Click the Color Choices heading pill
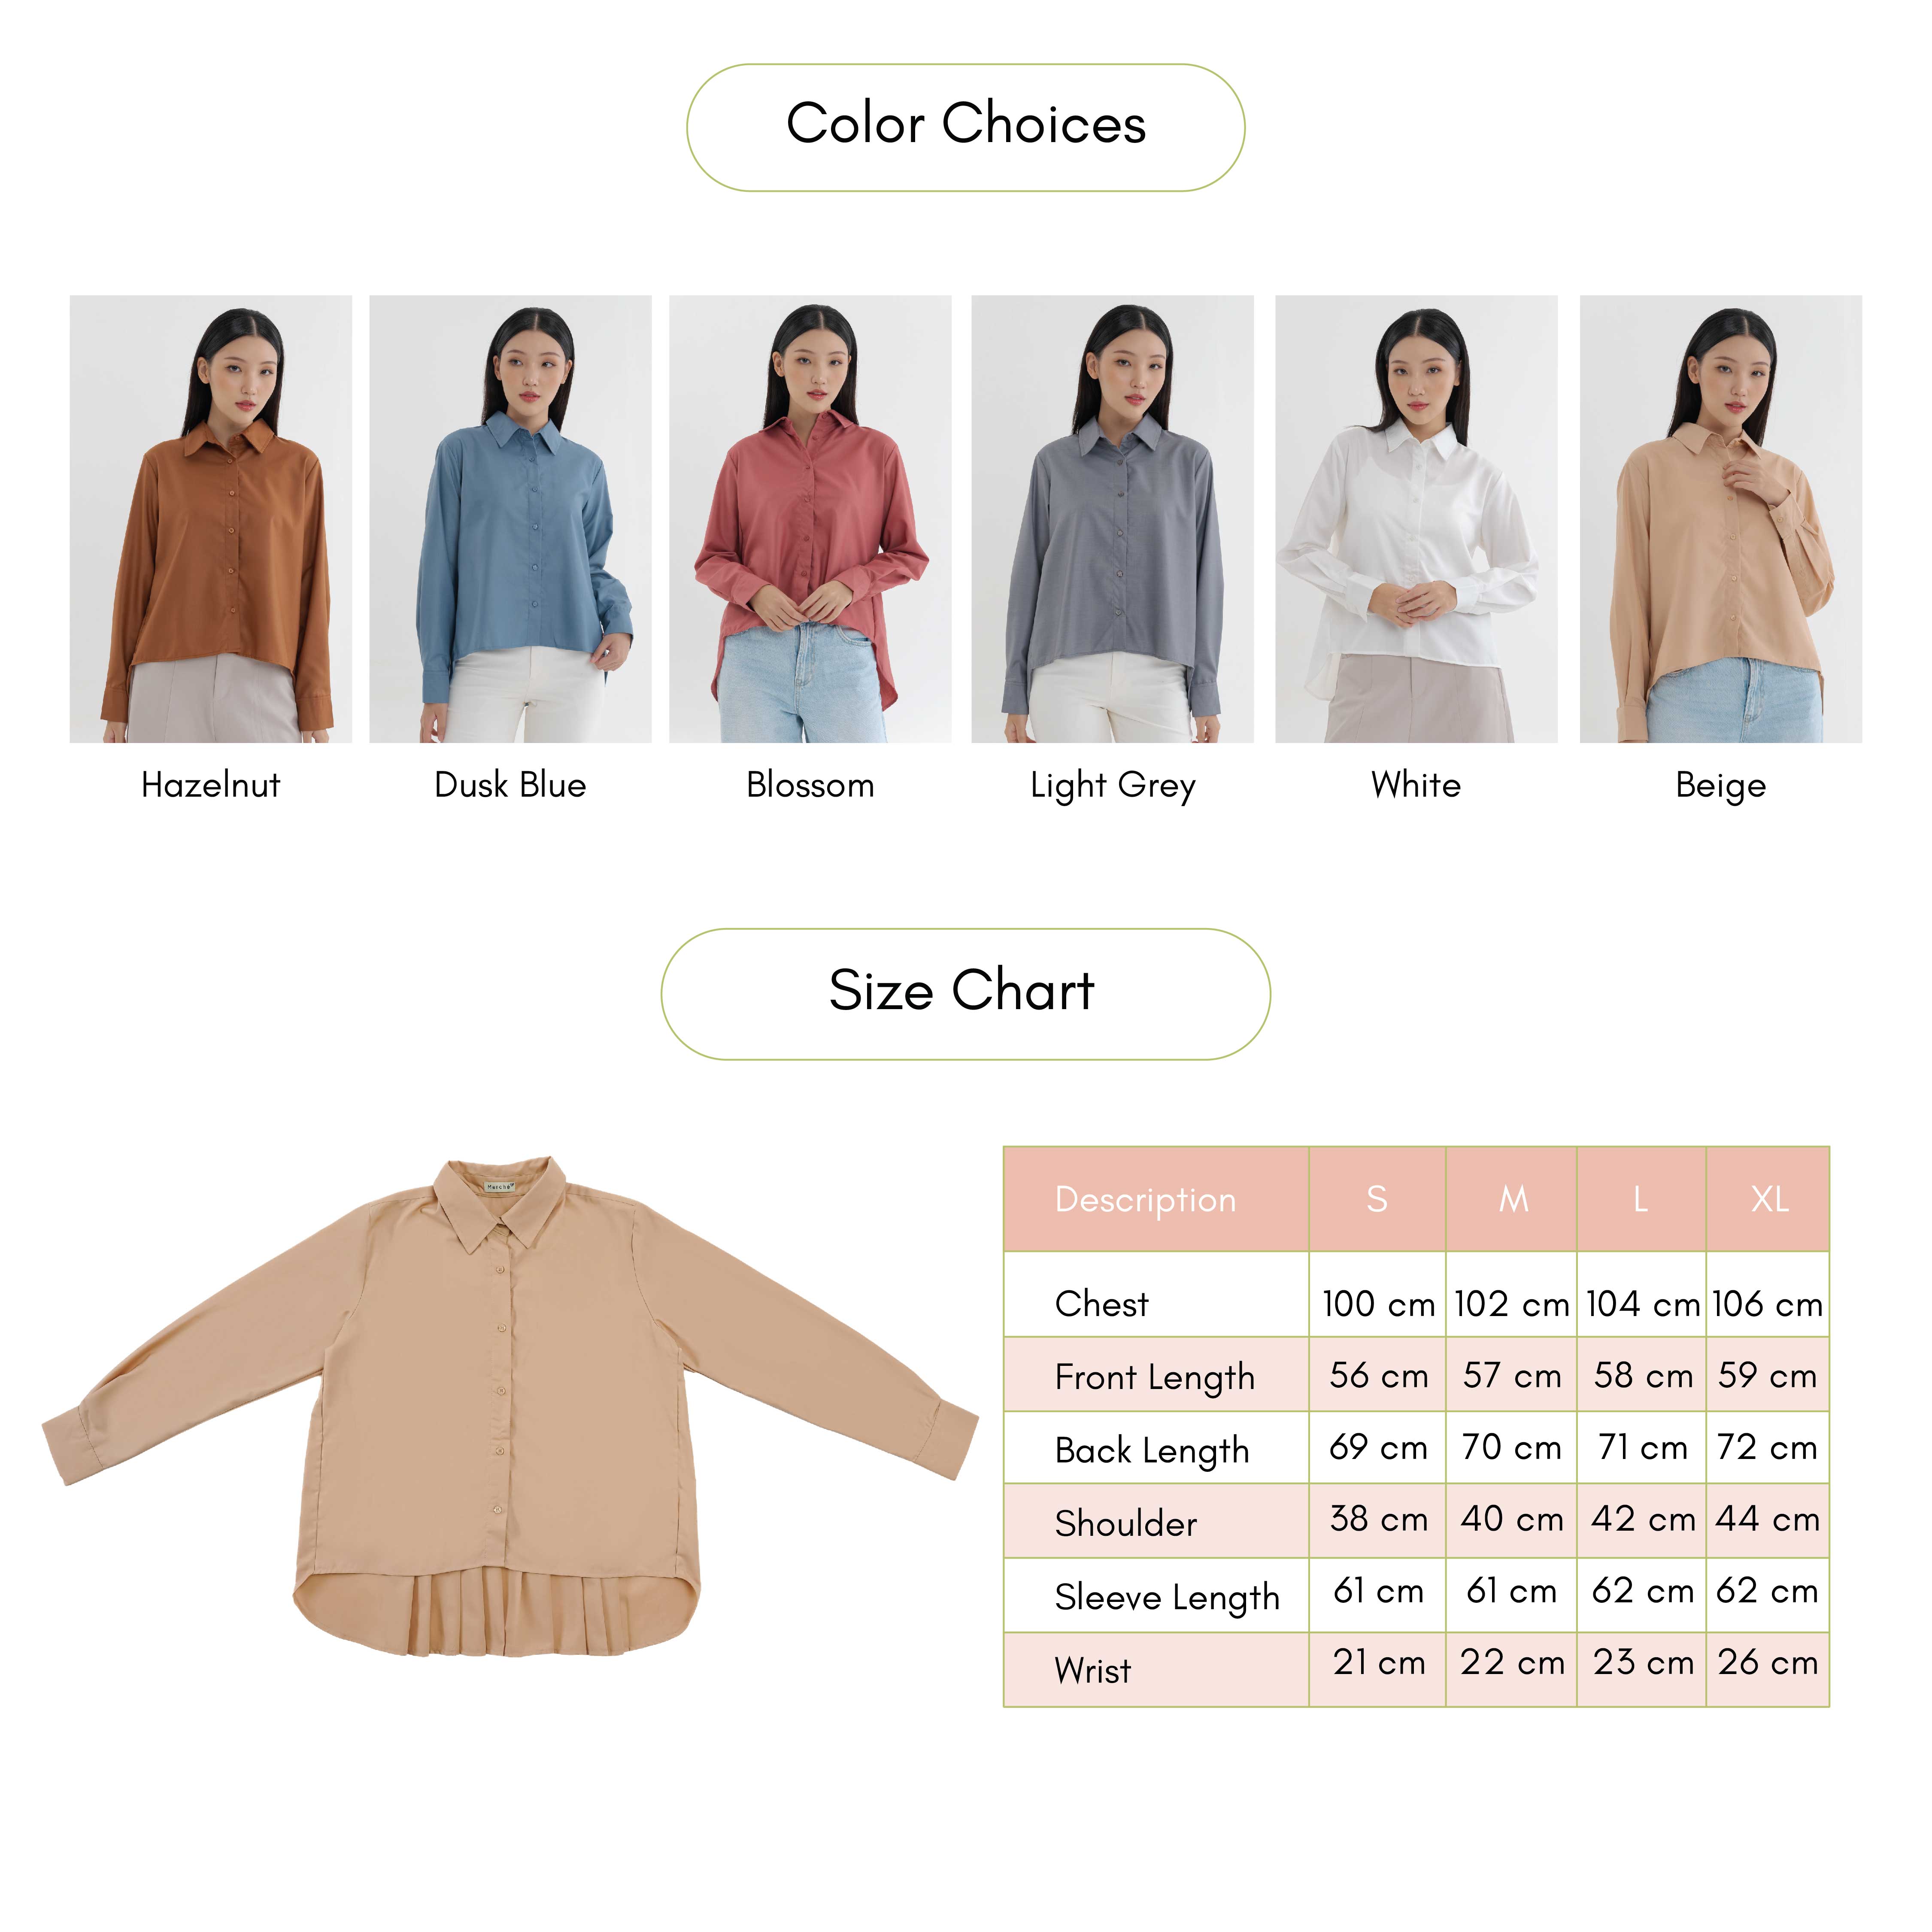The image size is (1932, 1932). pos(966,127)
